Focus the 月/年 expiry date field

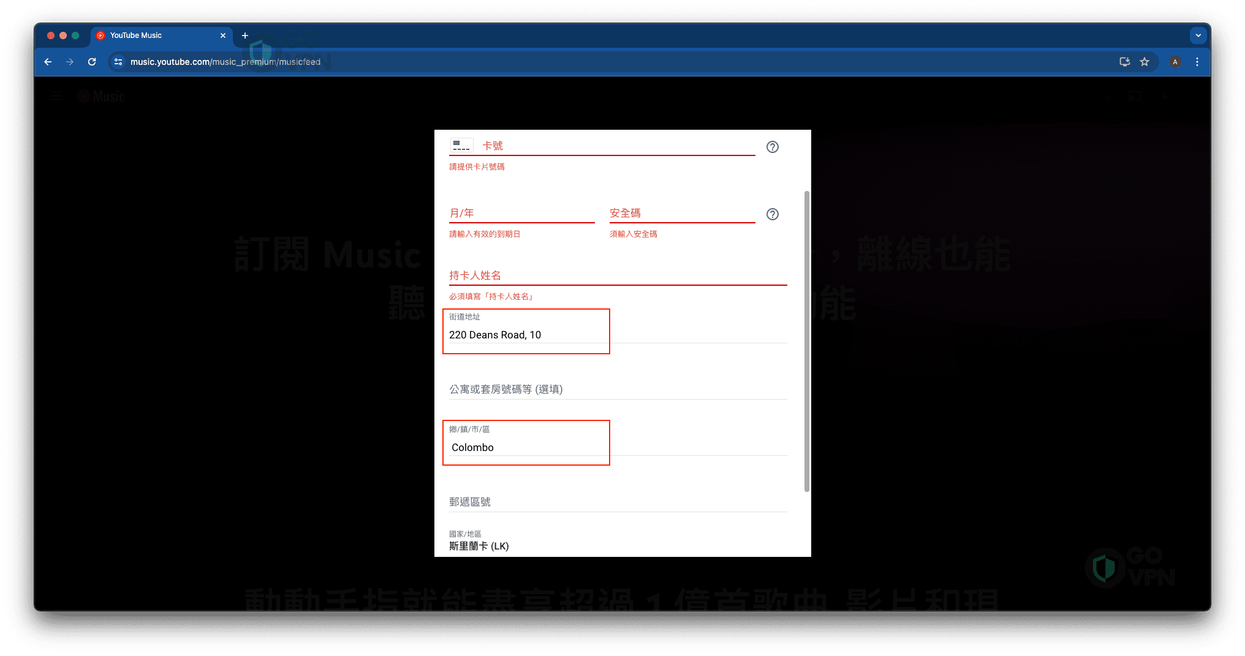(x=521, y=213)
